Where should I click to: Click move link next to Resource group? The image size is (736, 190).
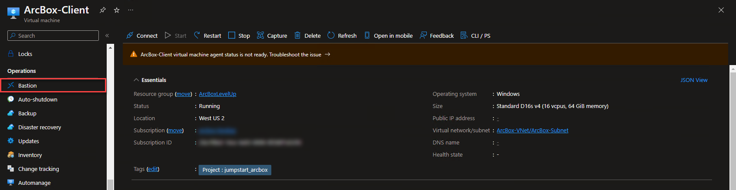[183, 94]
